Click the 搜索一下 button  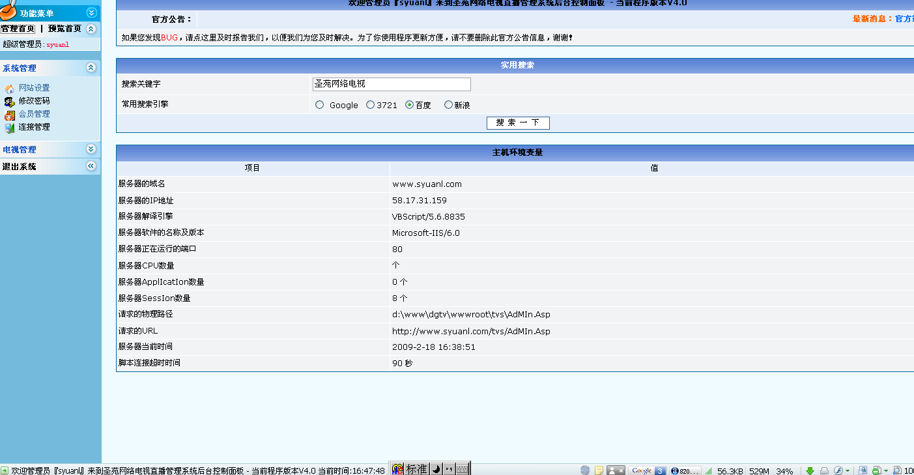coord(518,123)
